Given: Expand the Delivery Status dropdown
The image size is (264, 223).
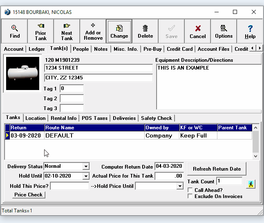Looking at the screenshot, I should [86, 167].
